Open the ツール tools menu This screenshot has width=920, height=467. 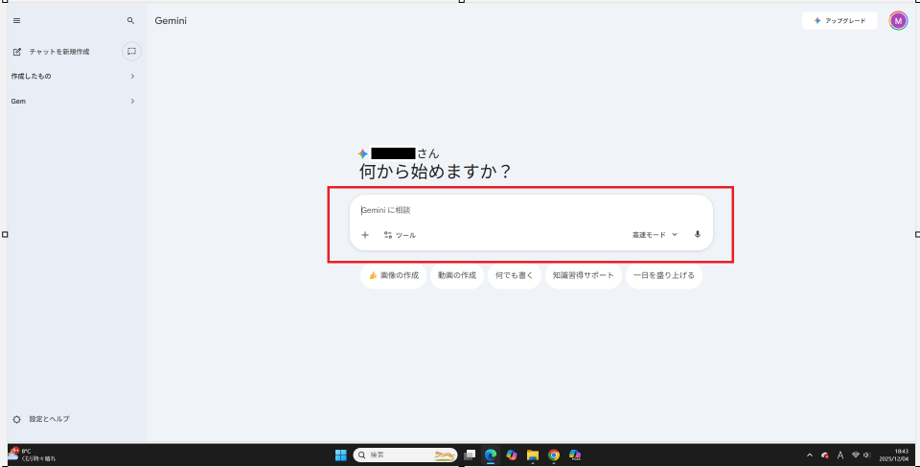[400, 235]
